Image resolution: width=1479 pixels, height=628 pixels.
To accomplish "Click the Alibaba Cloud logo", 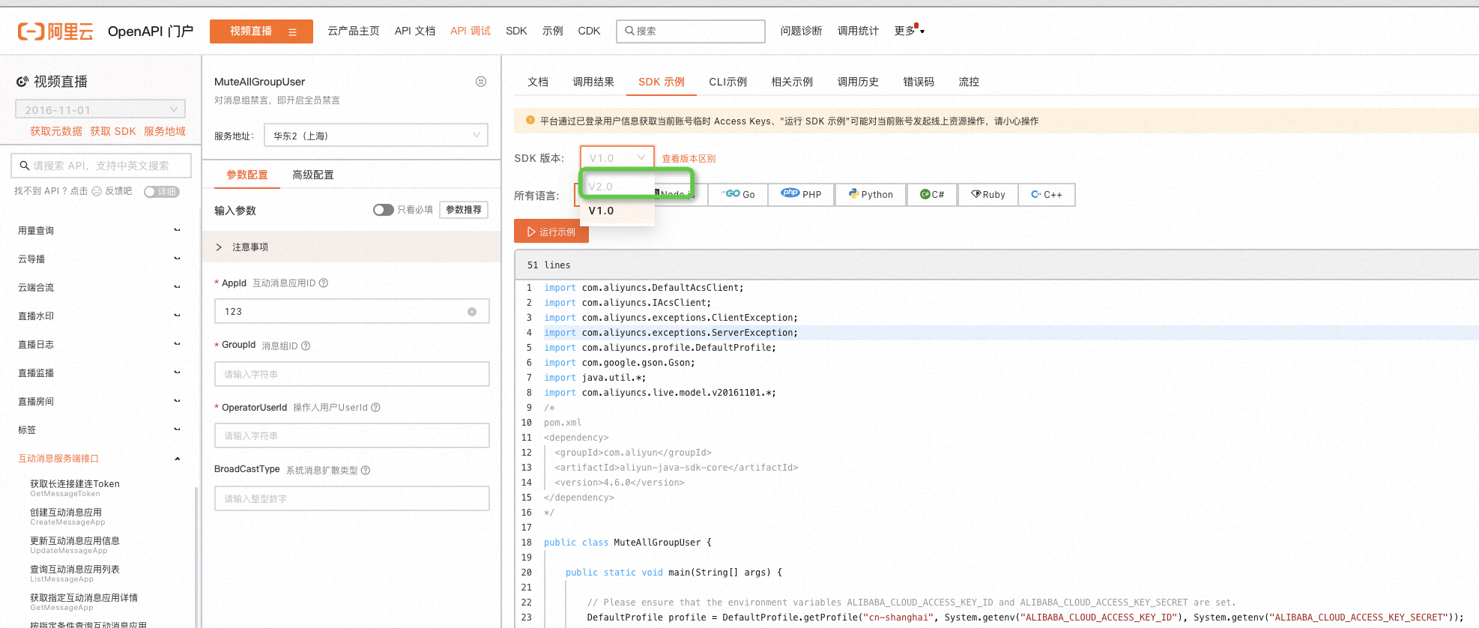I will [55, 31].
